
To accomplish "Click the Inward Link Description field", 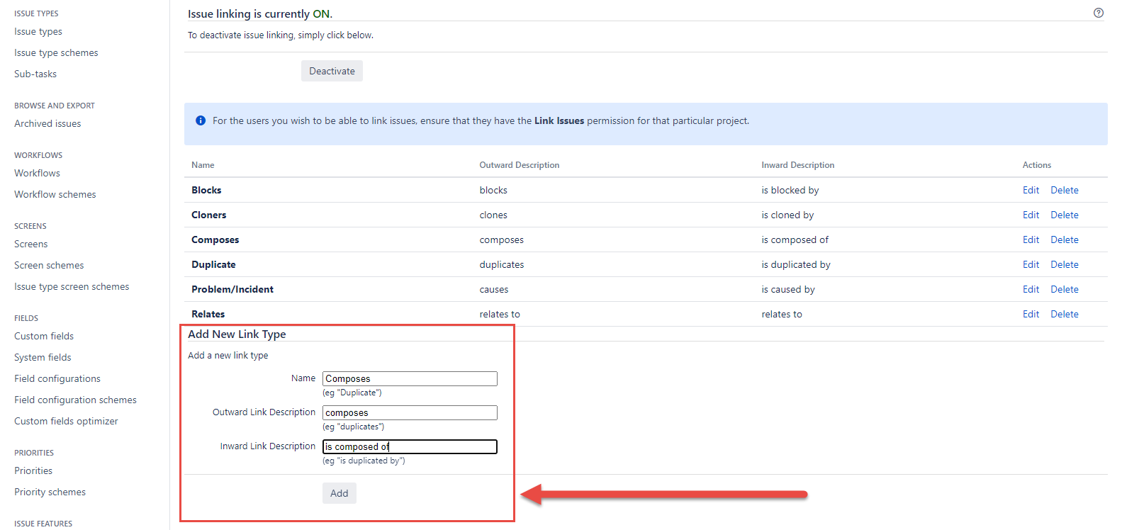I will [410, 446].
